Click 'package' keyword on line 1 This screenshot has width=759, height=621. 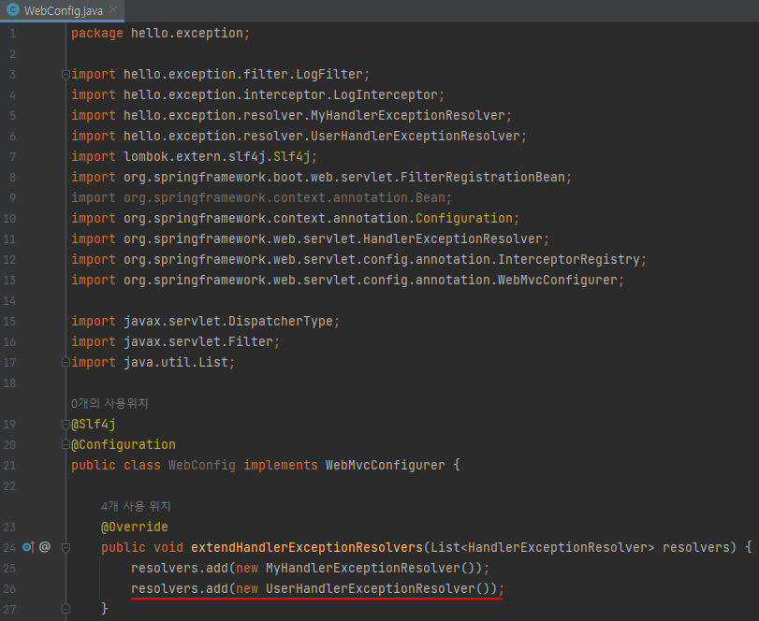96,34
